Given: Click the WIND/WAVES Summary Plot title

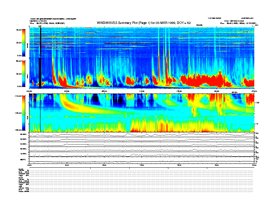Looking at the screenshot, I should (x=144, y=23).
